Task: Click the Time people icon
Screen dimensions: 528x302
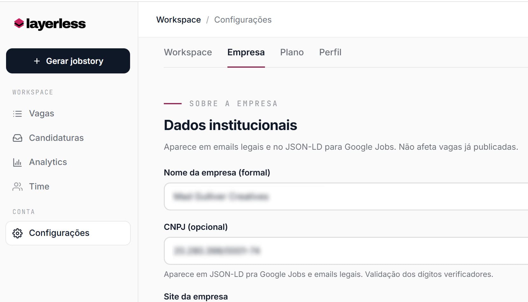Action: coord(17,187)
